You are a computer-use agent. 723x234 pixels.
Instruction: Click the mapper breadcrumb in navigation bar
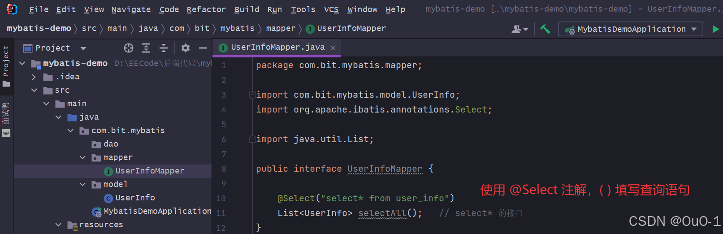pos(281,28)
